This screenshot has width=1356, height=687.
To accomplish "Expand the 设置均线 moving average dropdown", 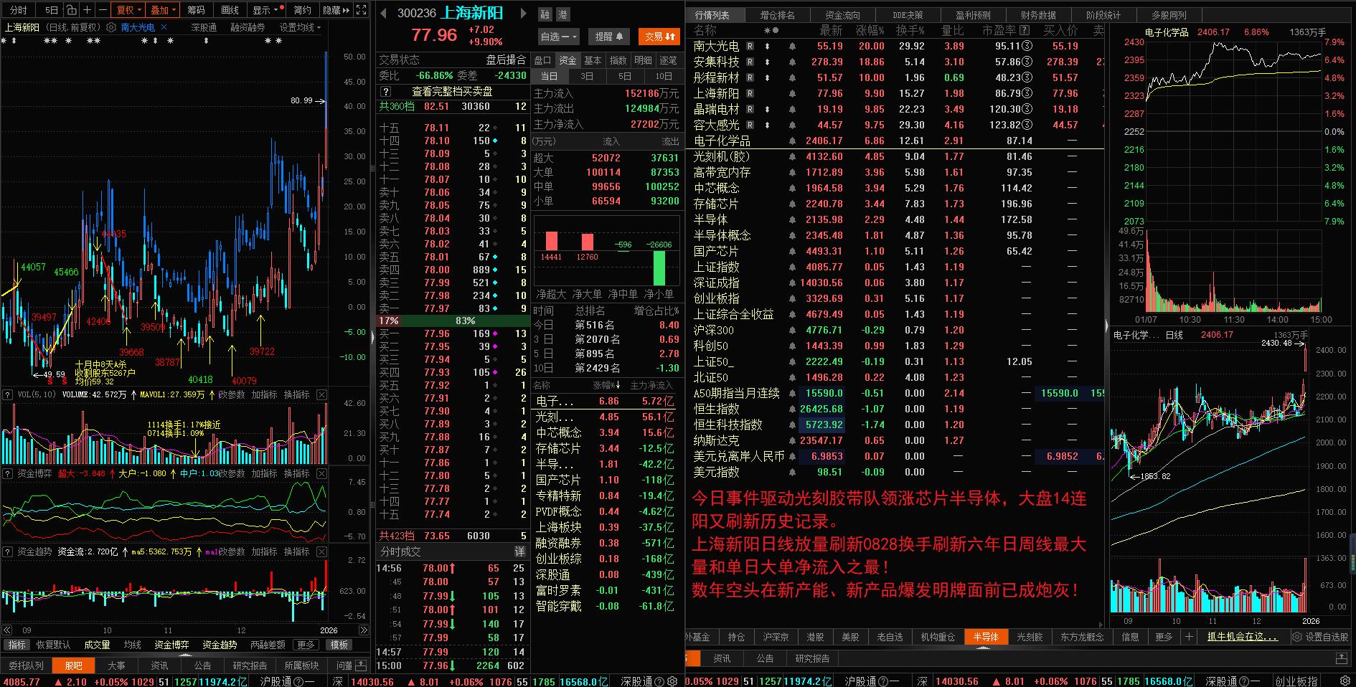I will (301, 27).
